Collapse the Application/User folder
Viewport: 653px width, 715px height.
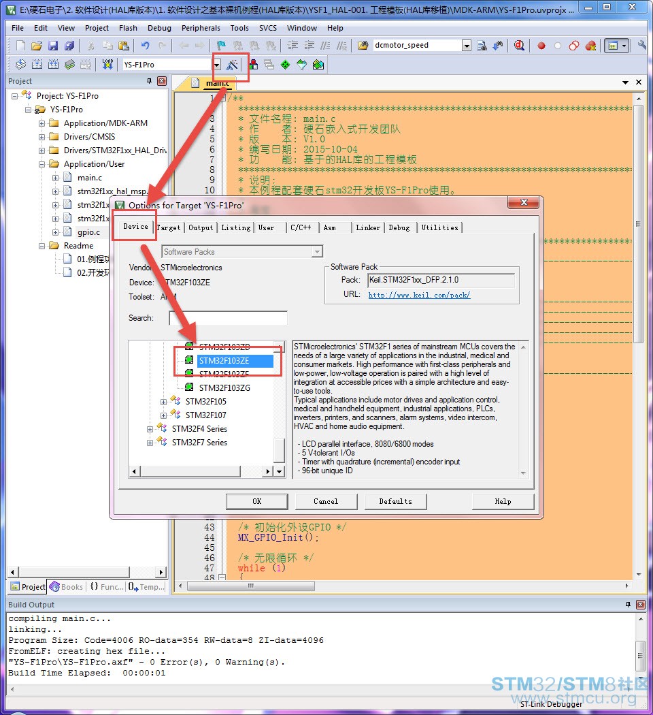(x=42, y=164)
